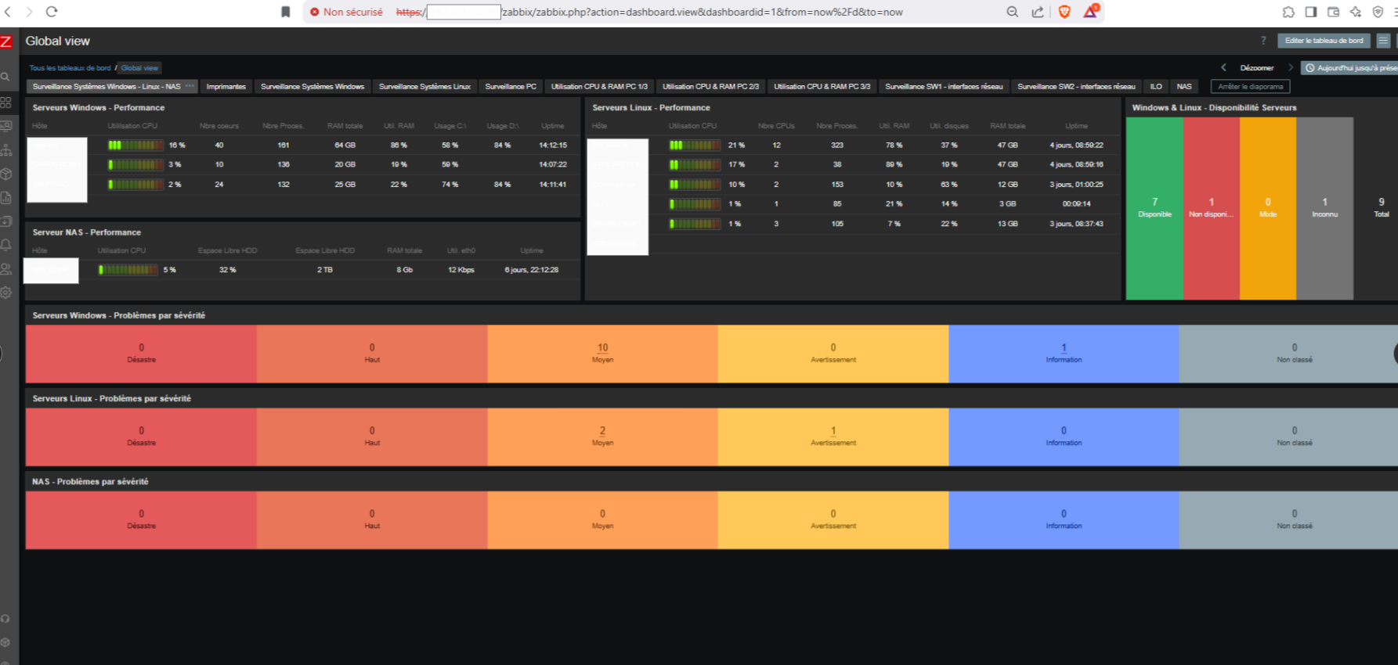Image resolution: width=1398 pixels, height=665 pixels.
Task: Open the Dashboards icon in the sidebar
Action: tap(5, 102)
